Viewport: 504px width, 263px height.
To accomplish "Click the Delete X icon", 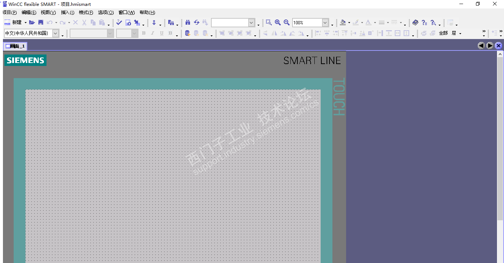I will (75, 22).
